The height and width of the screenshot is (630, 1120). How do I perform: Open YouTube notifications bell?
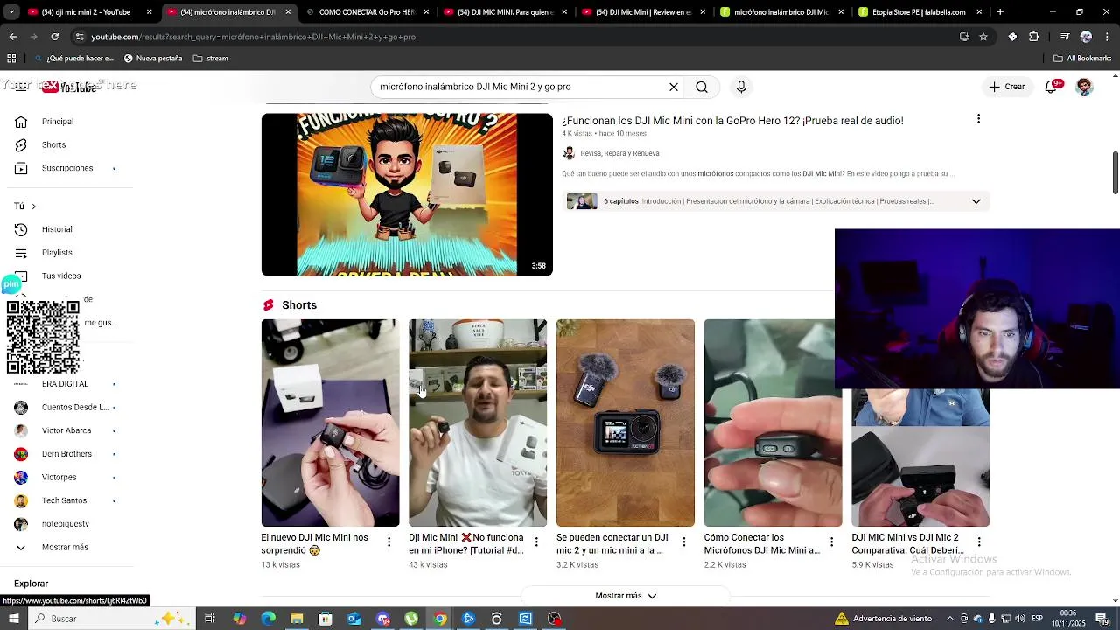(x=1053, y=87)
